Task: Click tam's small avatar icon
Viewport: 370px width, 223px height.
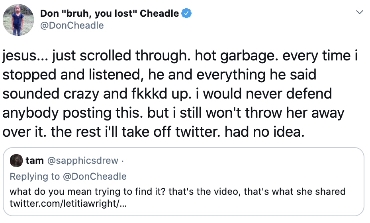Action: (17, 161)
